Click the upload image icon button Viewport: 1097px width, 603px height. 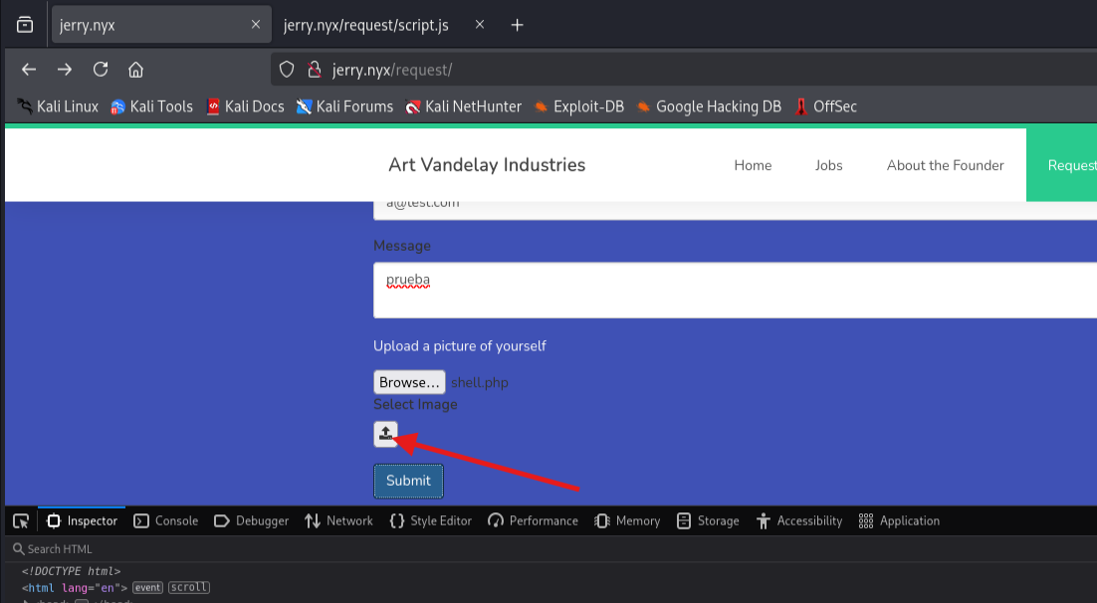[x=385, y=433]
